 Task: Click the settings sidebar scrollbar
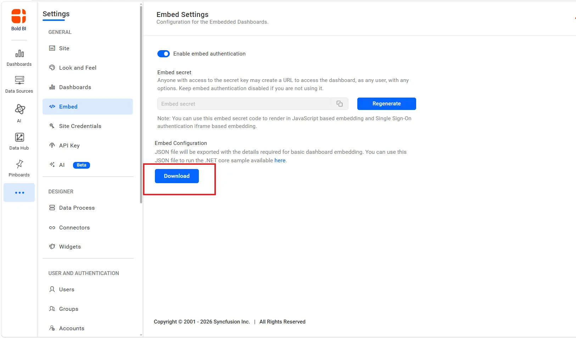click(x=141, y=105)
